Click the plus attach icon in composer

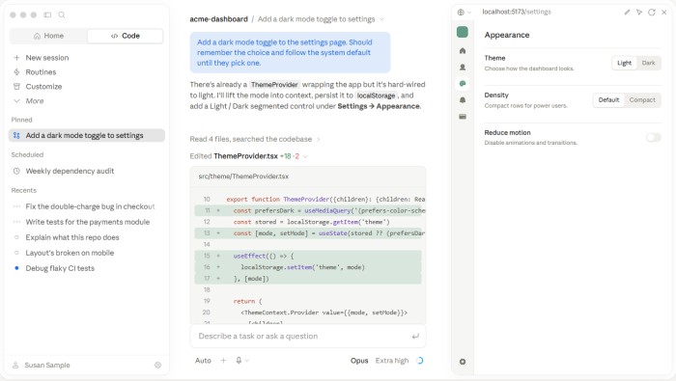pyautogui.click(x=223, y=361)
